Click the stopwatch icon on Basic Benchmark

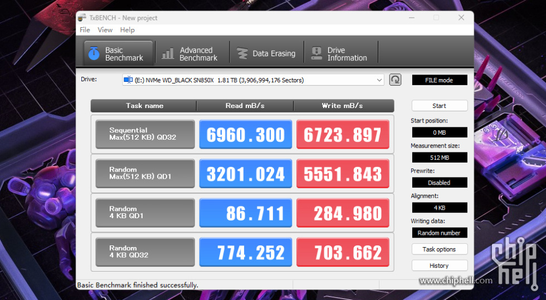pos(94,53)
